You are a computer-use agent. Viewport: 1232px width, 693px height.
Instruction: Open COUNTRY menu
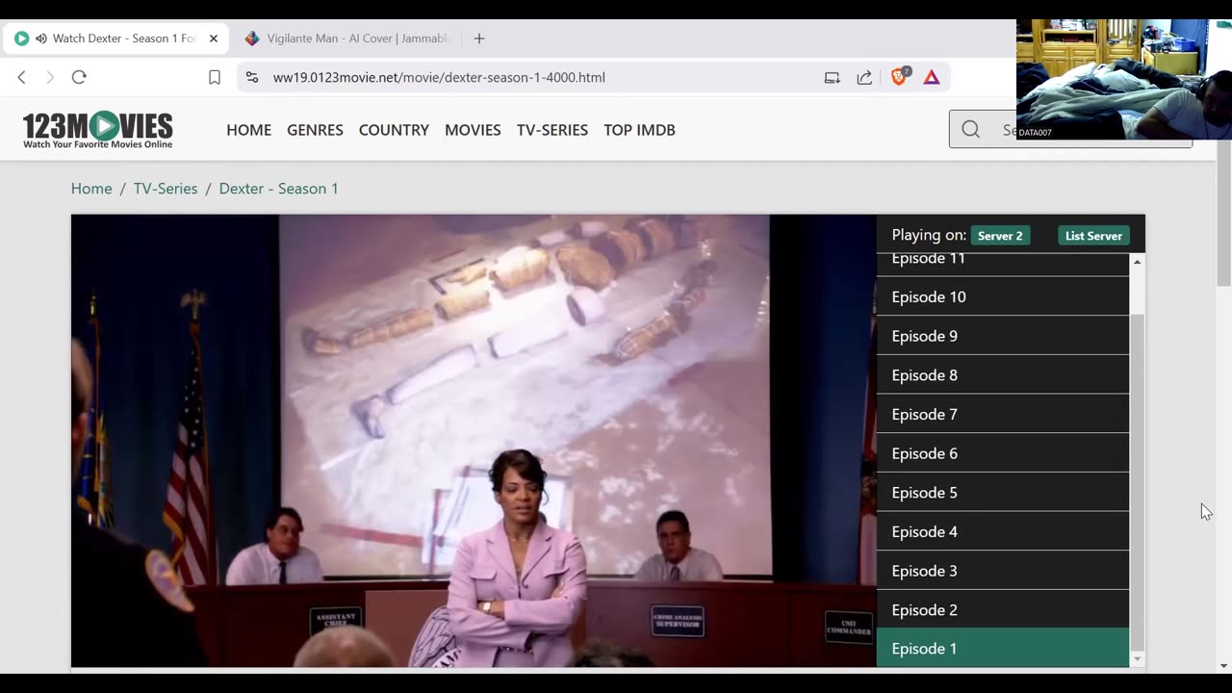[x=394, y=130]
